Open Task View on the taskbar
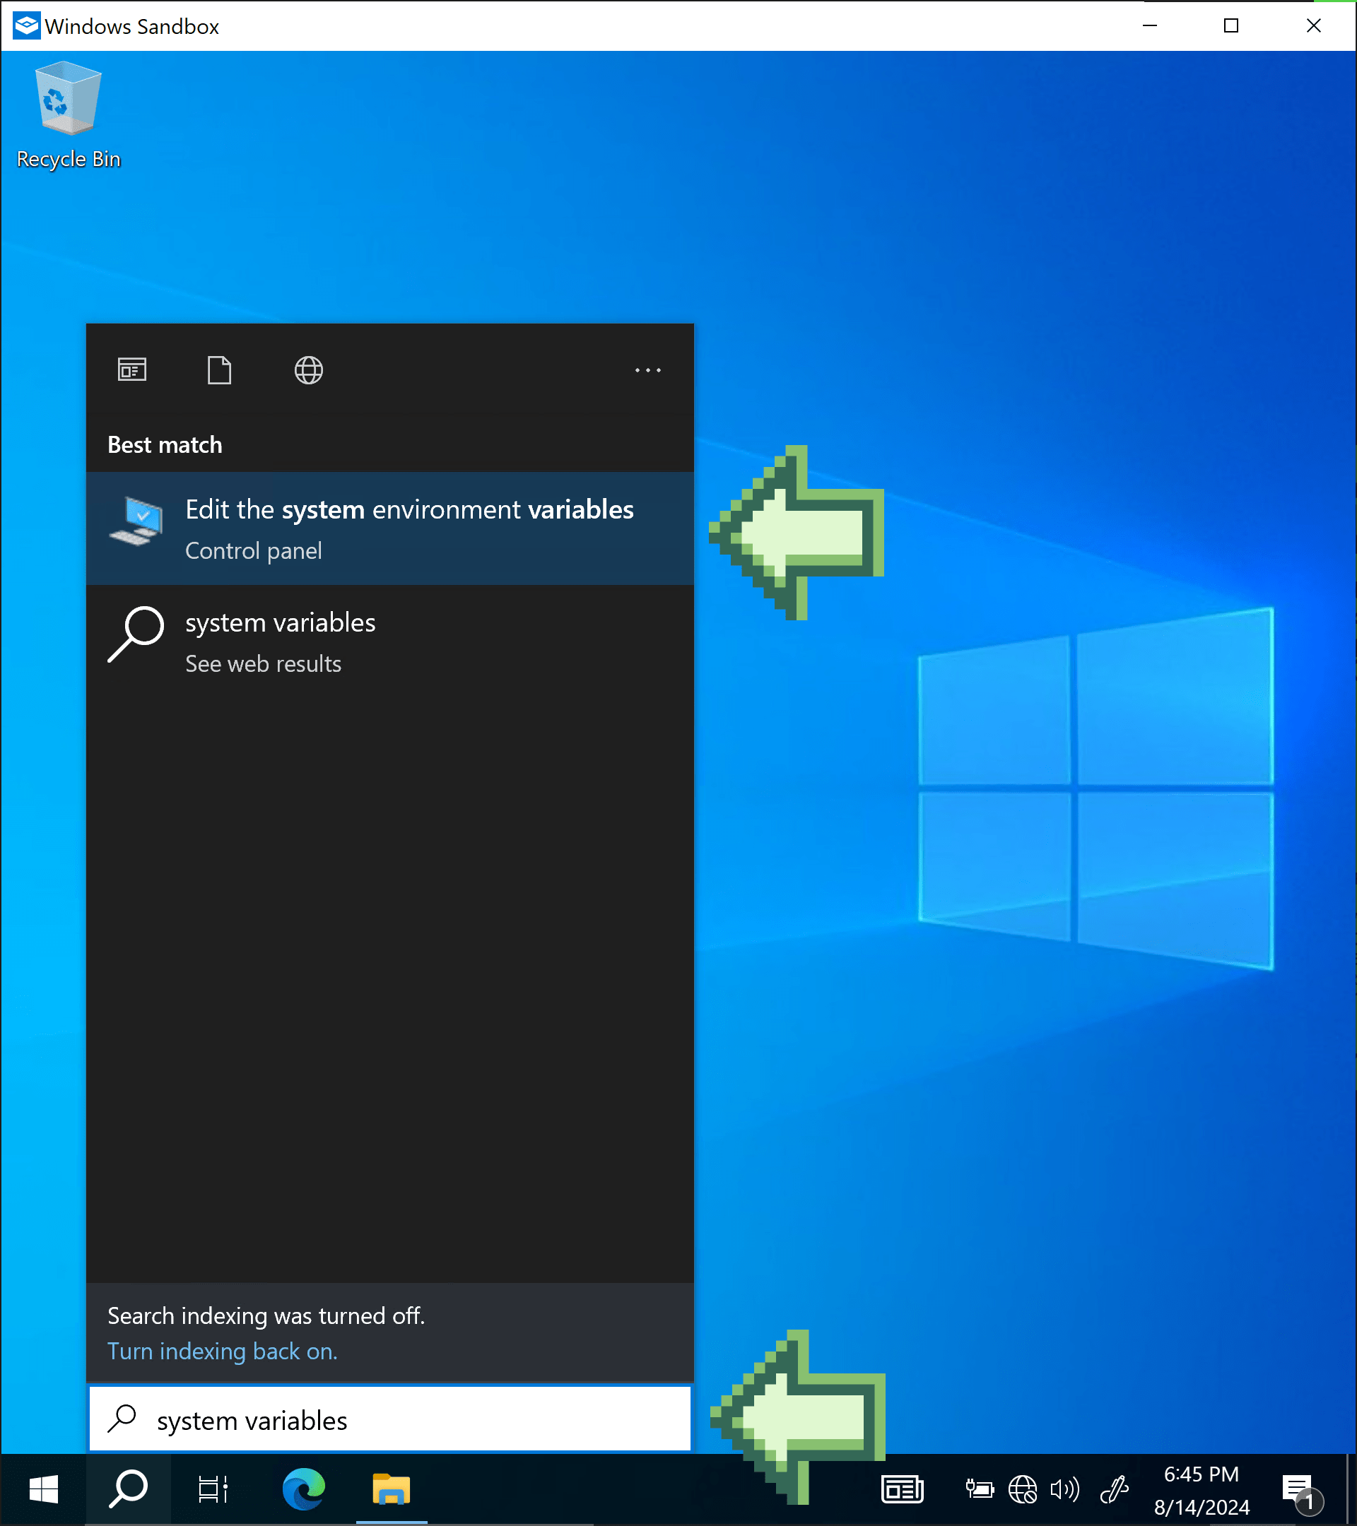 click(213, 1490)
